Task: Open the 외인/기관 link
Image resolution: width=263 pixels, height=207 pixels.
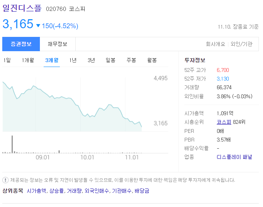Action: [241, 44]
